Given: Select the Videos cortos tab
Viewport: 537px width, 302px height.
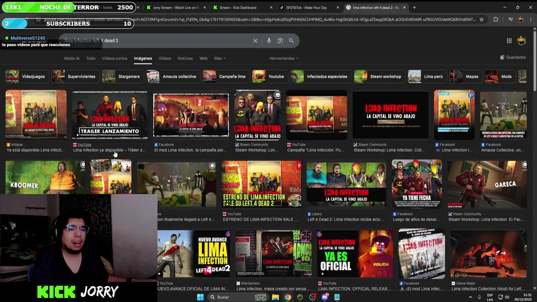Looking at the screenshot, I should (115, 58).
